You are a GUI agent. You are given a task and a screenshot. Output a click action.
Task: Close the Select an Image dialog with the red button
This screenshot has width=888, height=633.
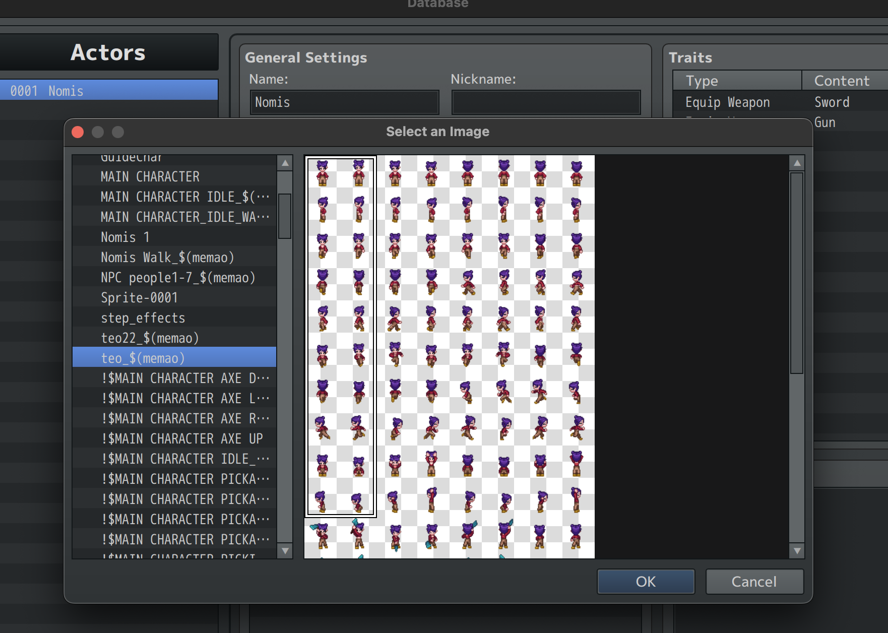(x=78, y=132)
